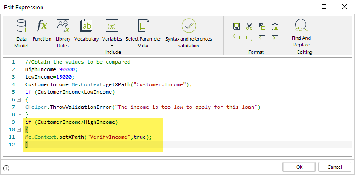
Task: Cut selection with scissors icon
Action: (249, 27)
